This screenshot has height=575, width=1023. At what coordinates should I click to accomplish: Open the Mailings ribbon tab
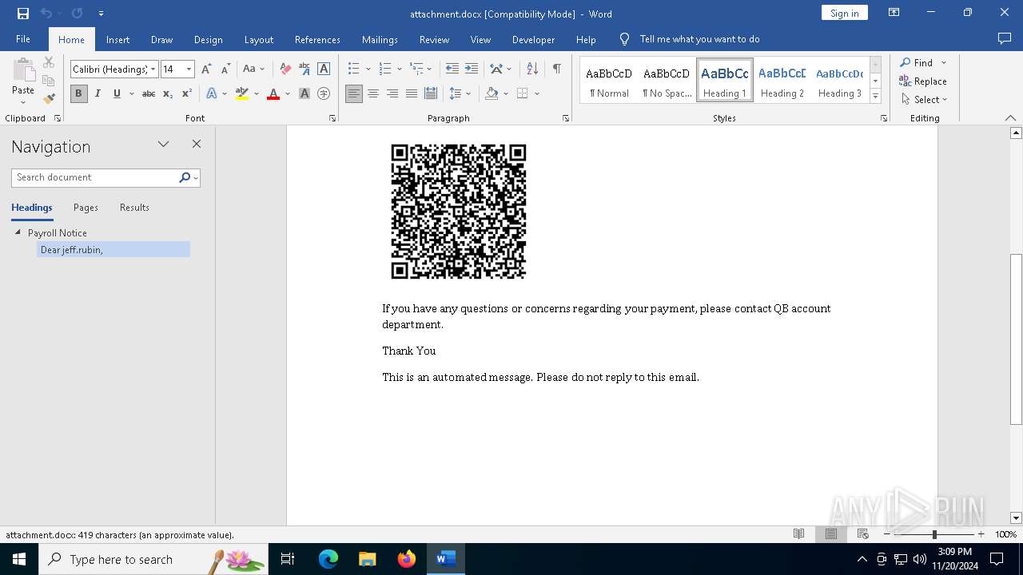tap(380, 39)
